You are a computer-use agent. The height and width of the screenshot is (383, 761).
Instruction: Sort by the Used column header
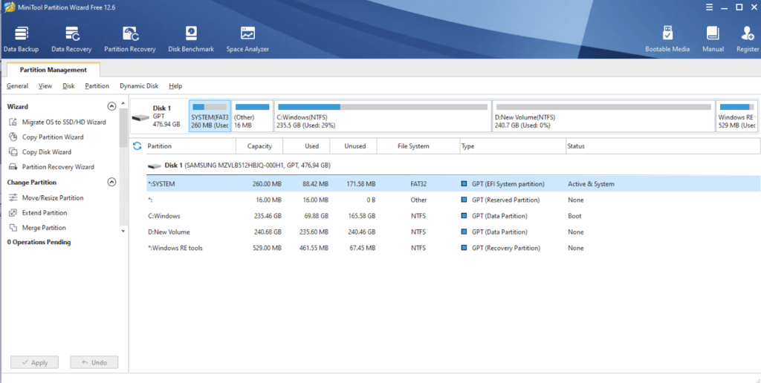(306, 146)
